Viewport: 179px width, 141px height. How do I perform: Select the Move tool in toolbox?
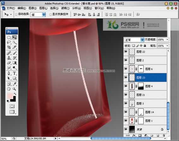click(x=15, y=38)
